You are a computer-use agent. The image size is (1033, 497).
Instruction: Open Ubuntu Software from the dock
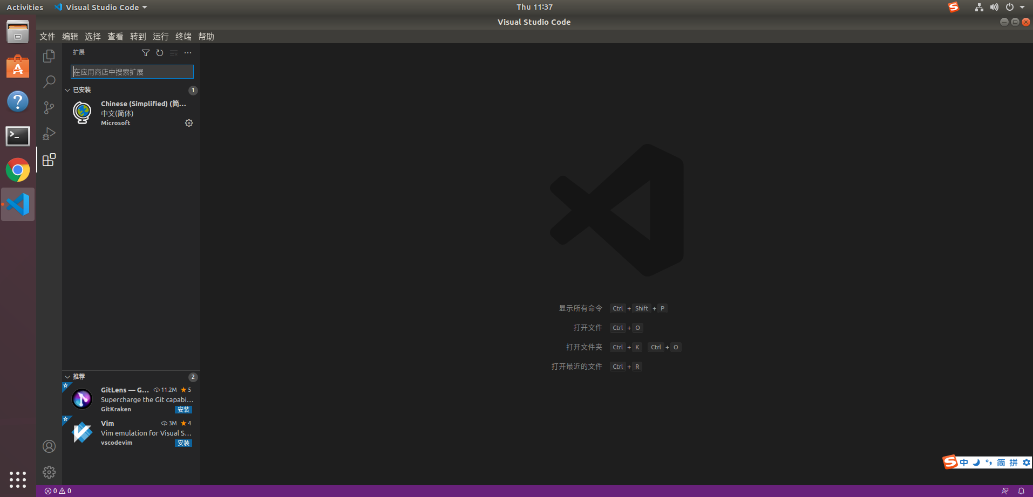pyautogui.click(x=18, y=66)
